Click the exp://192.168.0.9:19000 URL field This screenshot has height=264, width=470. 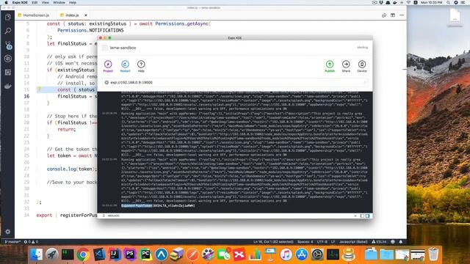[x=235, y=82]
